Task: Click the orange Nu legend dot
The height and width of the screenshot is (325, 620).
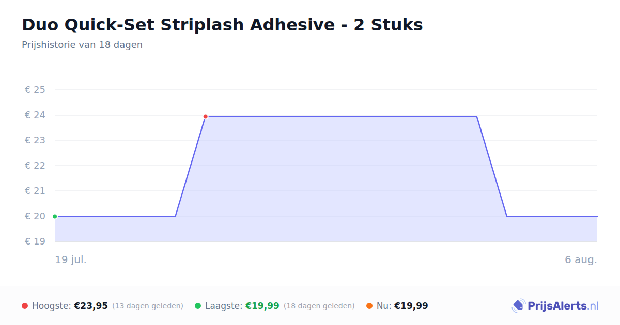Action: (369, 306)
